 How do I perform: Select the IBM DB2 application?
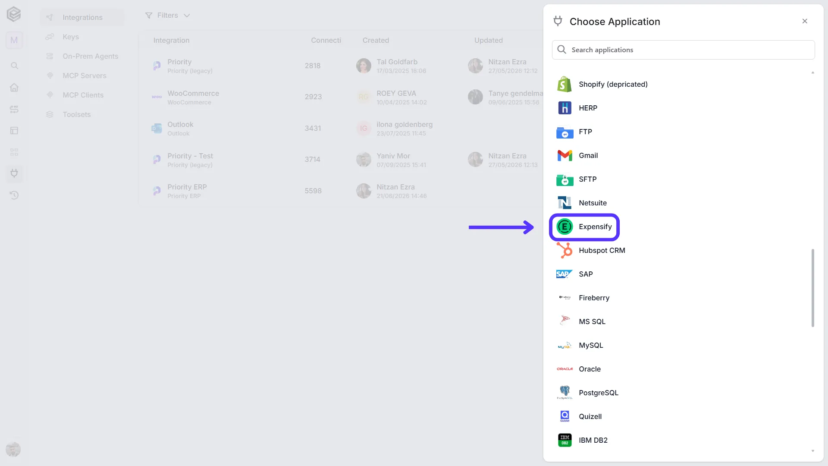[582, 441]
